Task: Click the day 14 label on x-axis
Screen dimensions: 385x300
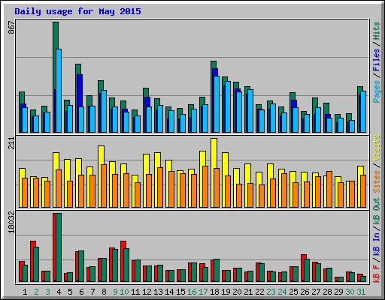Action: pyautogui.click(x=169, y=292)
